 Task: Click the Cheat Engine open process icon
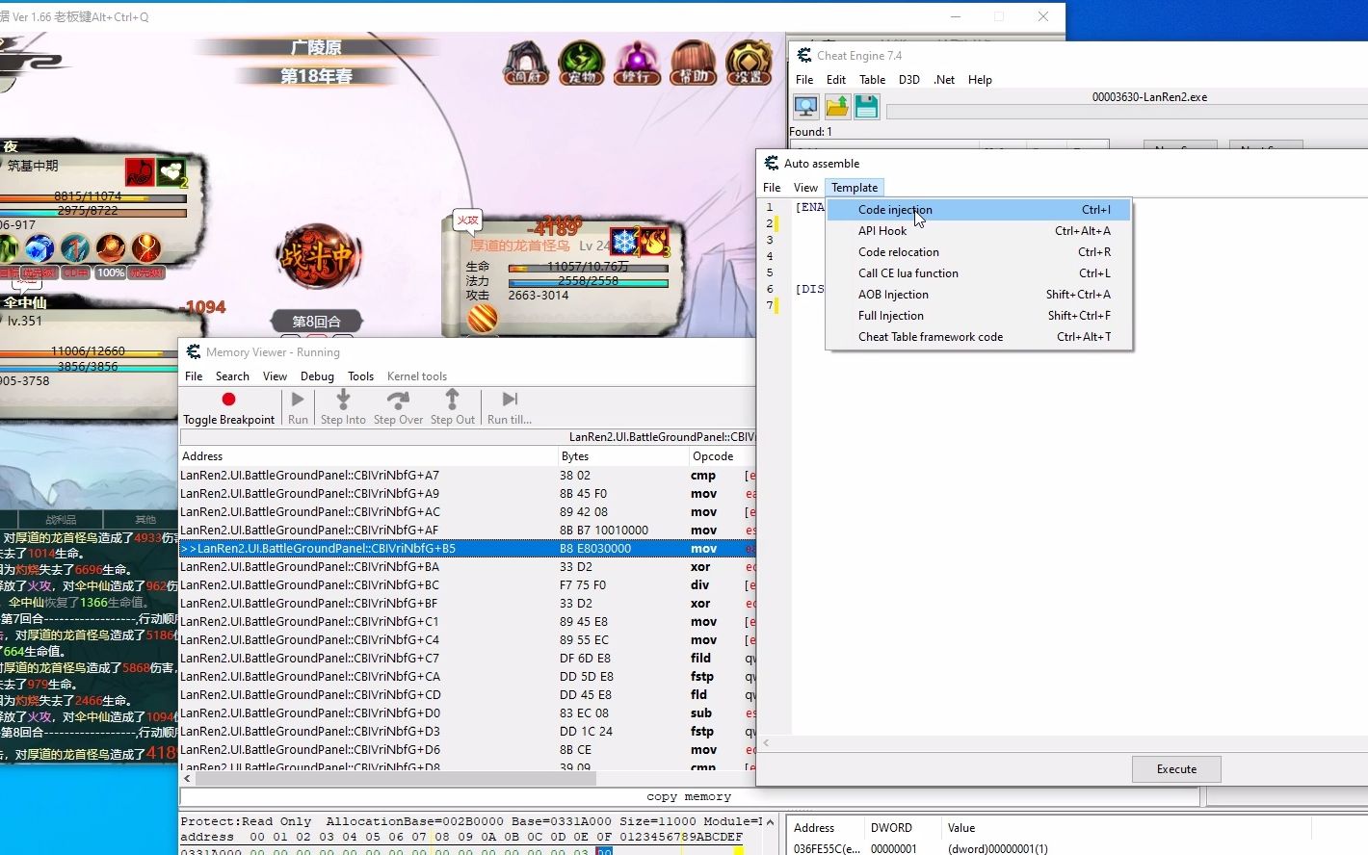pyautogui.click(x=805, y=107)
